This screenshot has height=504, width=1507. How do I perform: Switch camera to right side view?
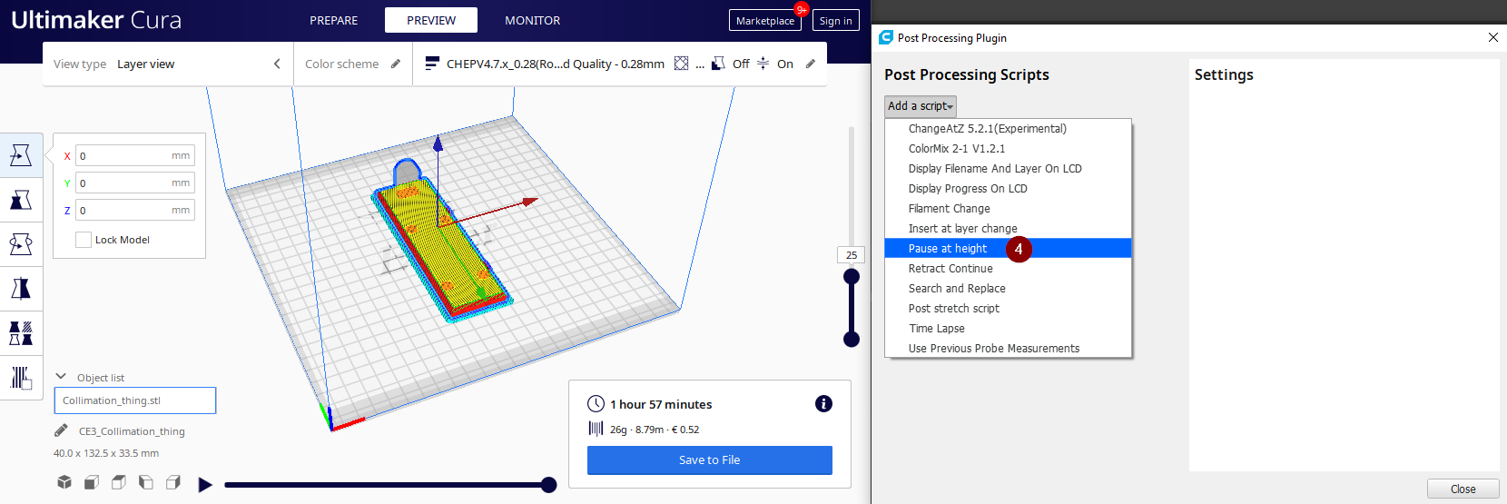click(x=173, y=482)
